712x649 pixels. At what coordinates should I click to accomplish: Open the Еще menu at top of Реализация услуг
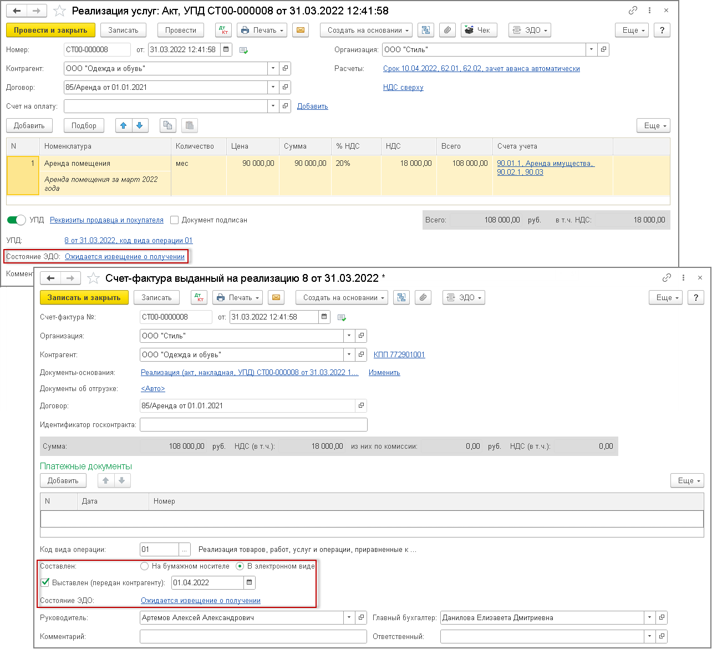coord(632,30)
